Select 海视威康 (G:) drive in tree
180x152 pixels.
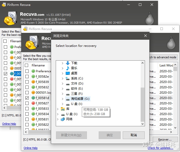coord(80,99)
